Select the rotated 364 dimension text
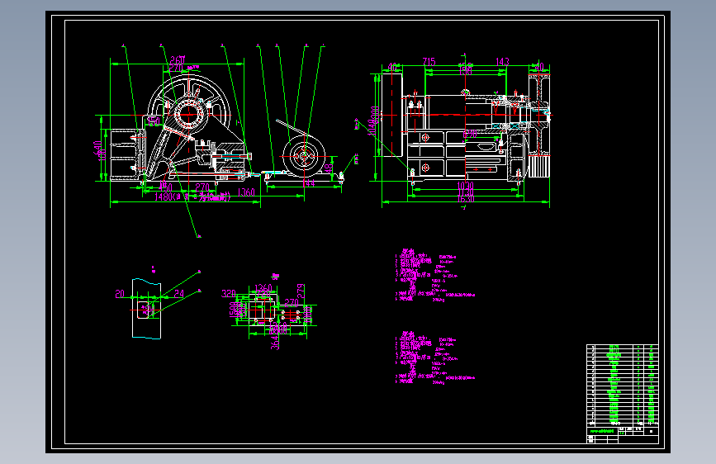 tap(275, 342)
